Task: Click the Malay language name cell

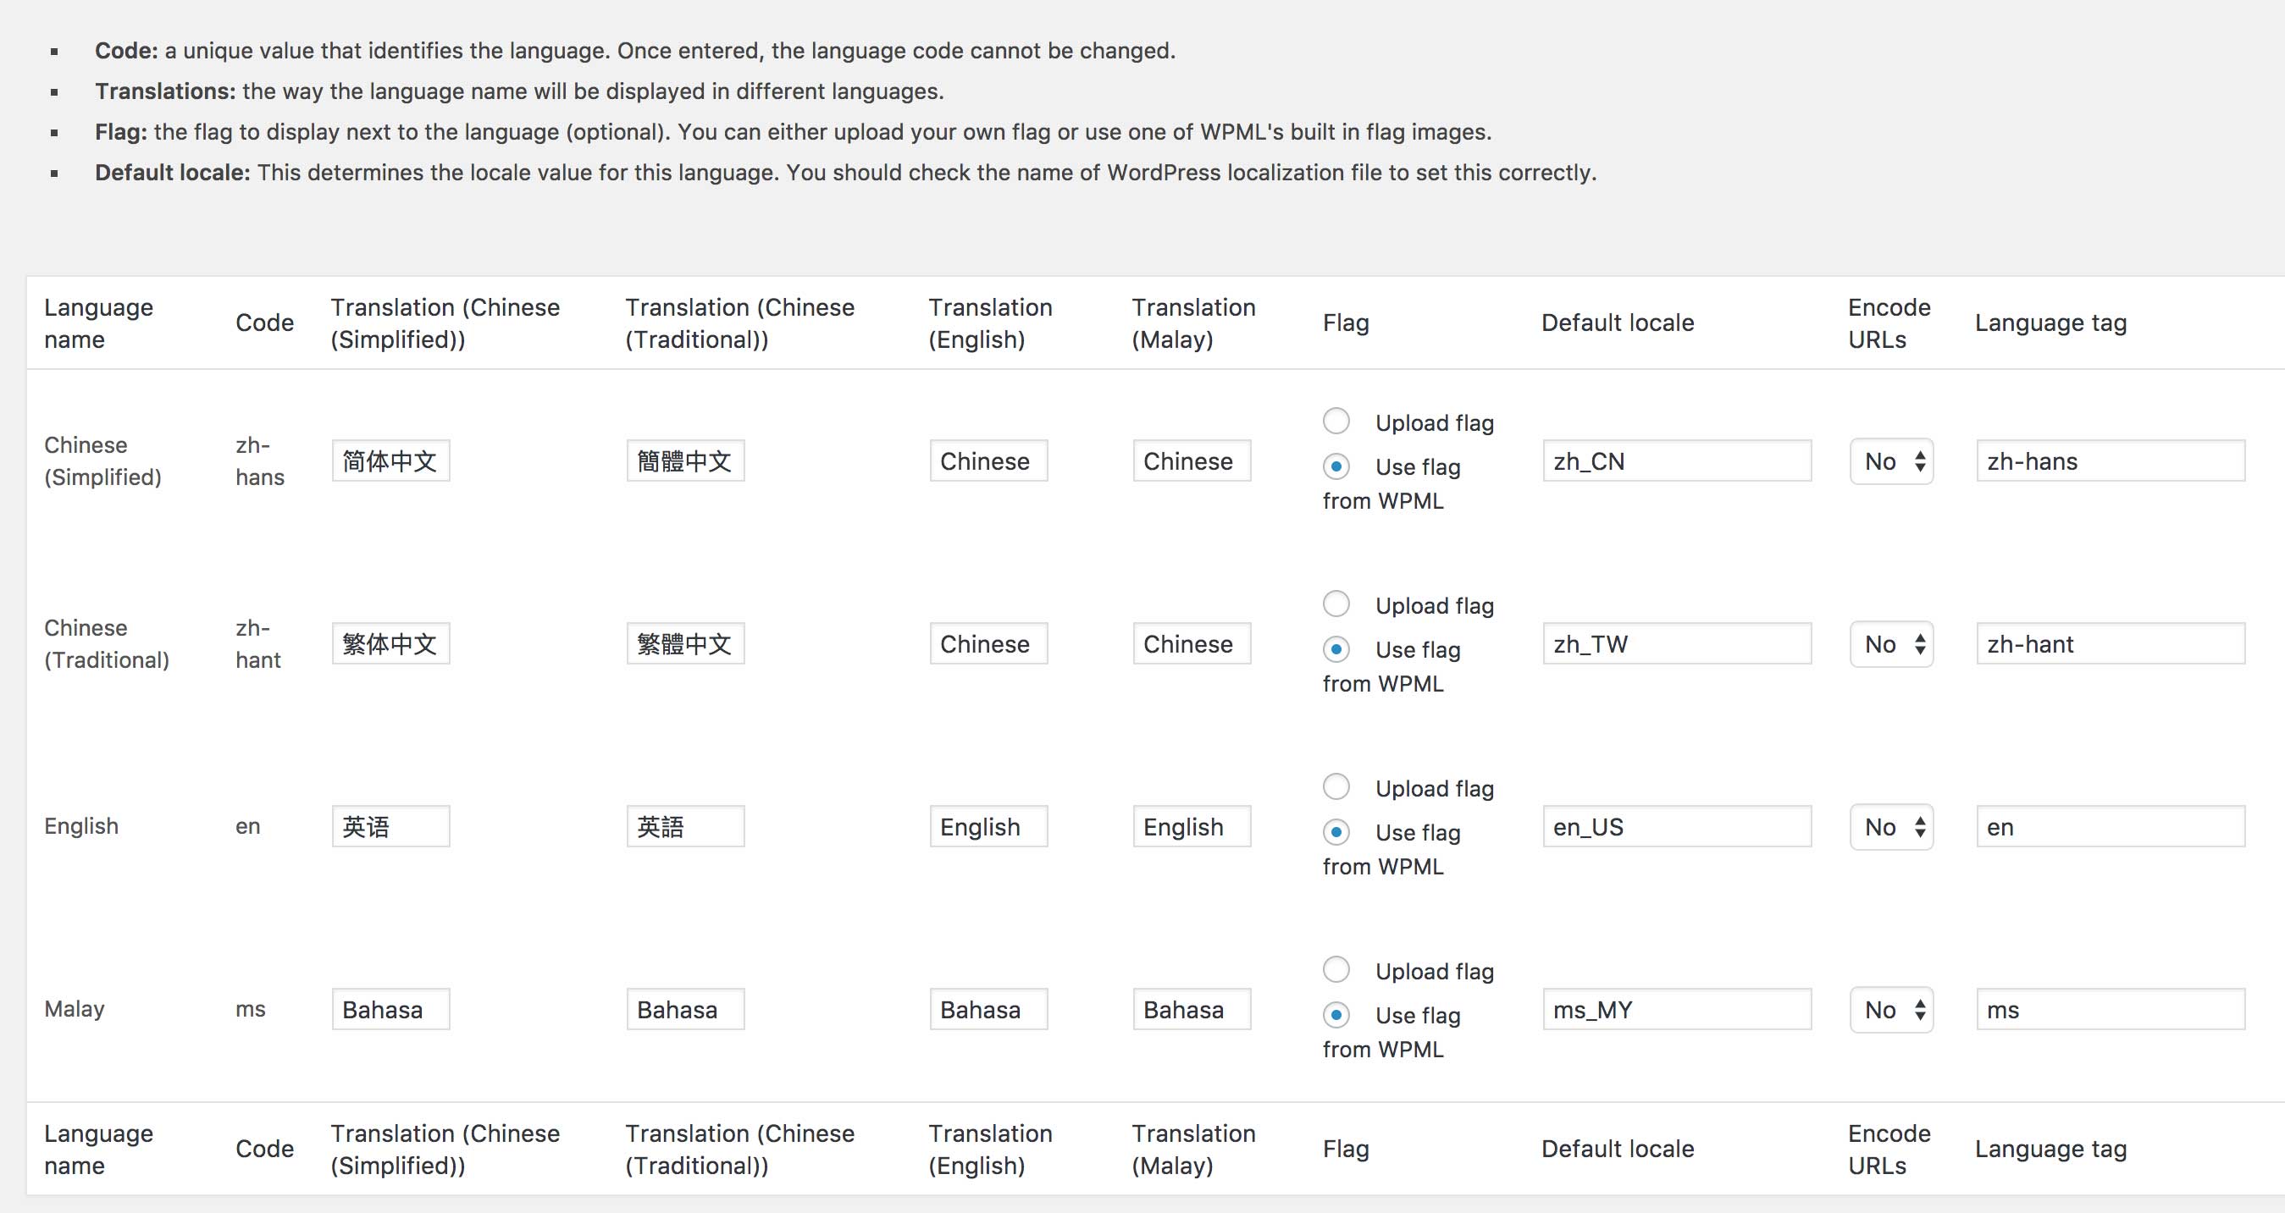Action: point(75,1009)
